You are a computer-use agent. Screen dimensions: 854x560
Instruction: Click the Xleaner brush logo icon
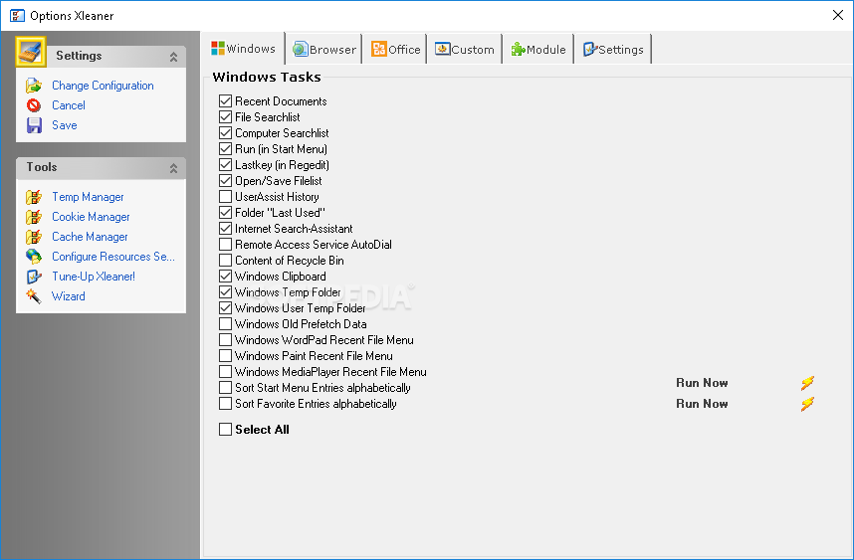(31, 52)
